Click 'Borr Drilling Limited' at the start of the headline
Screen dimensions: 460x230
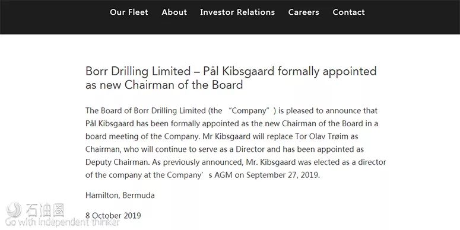point(138,72)
